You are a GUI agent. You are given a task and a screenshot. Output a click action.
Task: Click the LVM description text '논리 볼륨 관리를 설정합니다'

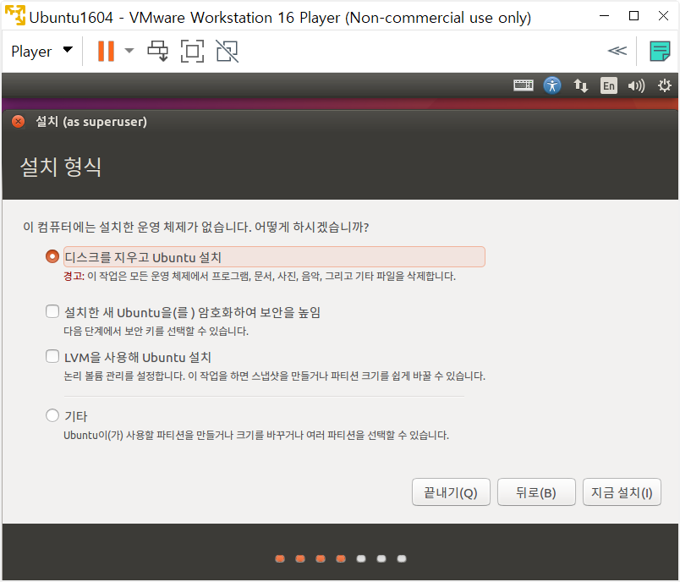pos(124,376)
